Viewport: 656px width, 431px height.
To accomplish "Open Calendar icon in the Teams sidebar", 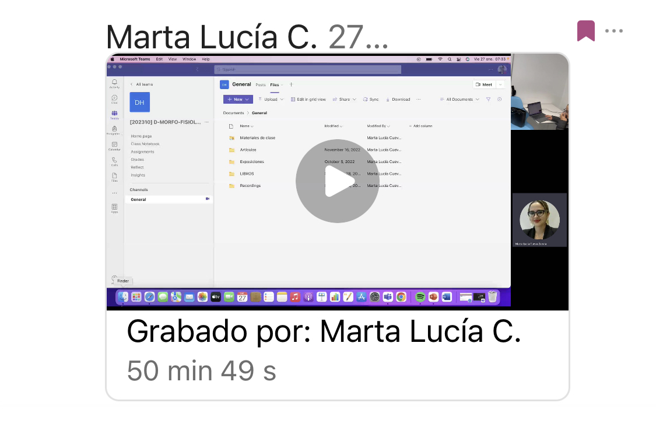I will [x=114, y=145].
